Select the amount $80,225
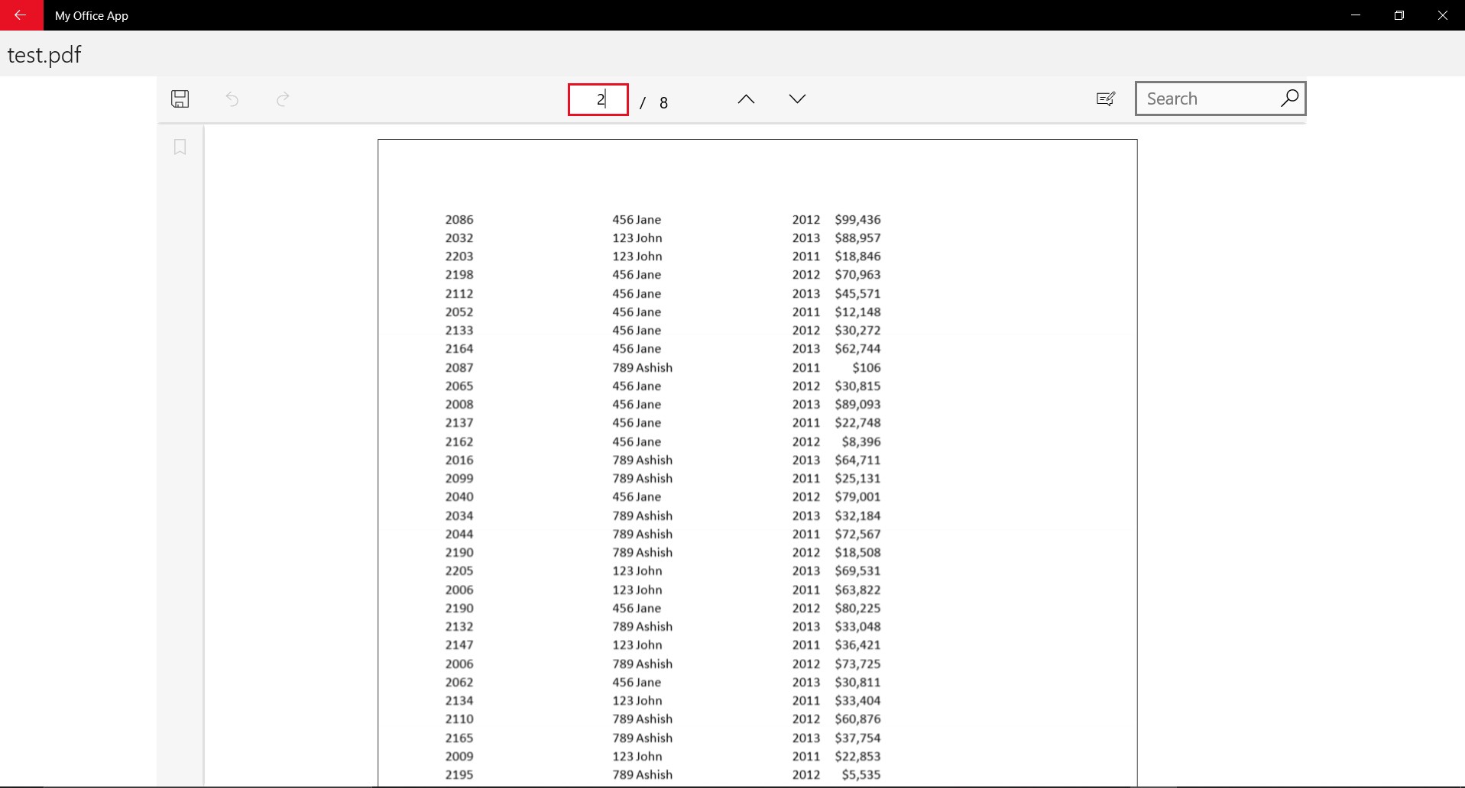Screen dimensions: 1465x788 [857, 608]
